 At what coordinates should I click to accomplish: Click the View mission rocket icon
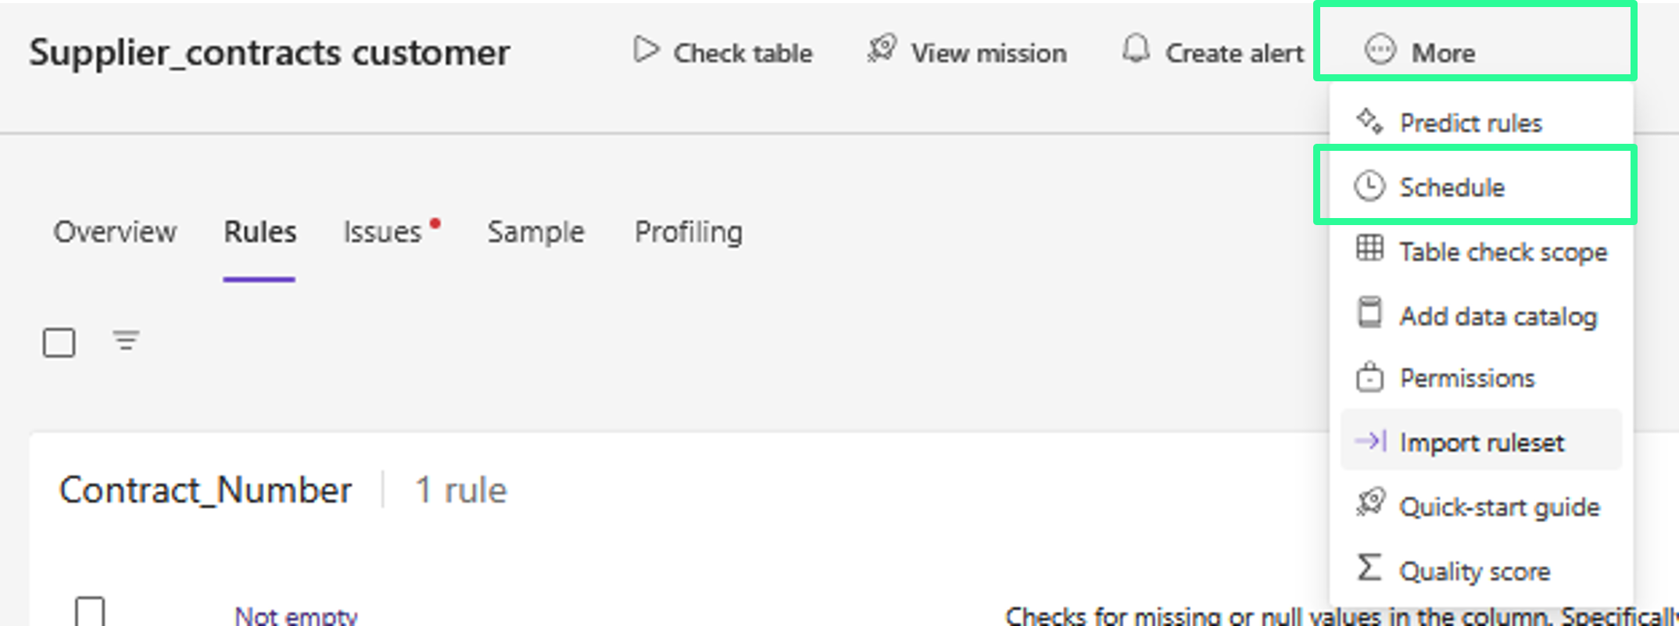click(882, 50)
